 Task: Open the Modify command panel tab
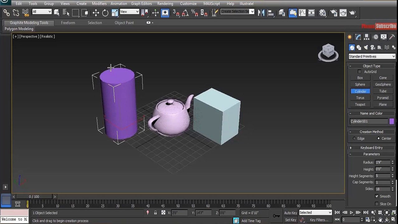358,37
